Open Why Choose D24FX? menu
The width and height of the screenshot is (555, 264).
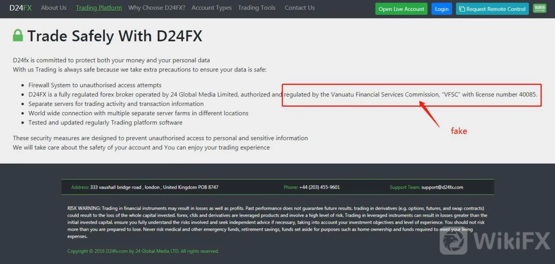point(157,8)
